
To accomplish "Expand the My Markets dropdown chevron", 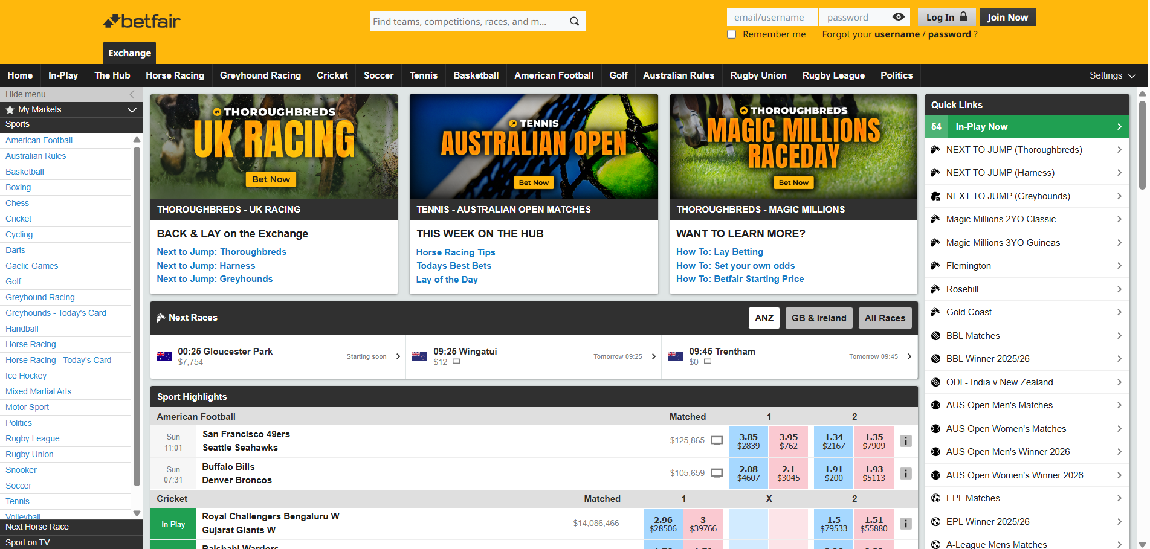I will 132,110.
